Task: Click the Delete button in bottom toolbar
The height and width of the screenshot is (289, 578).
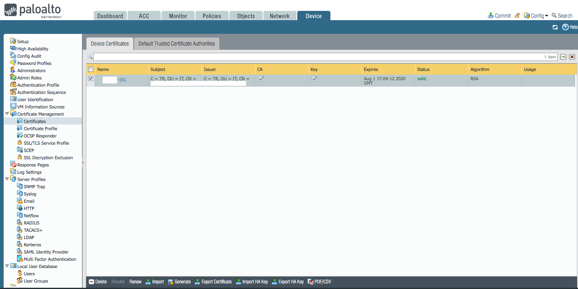Action: pyautogui.click(x=97, y=282)
